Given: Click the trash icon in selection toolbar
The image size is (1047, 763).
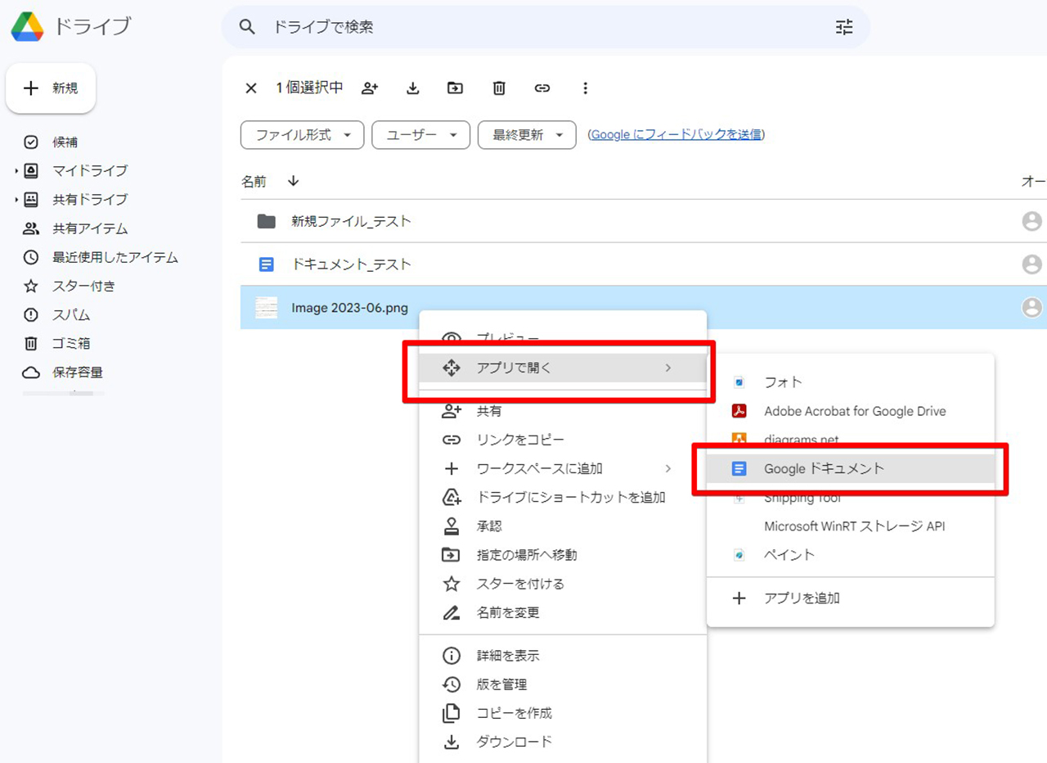Looking at the screenshot, I should 499,88.
